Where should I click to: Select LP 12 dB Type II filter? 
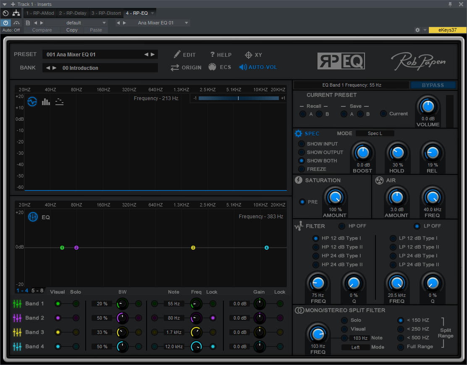(x=393, y=247)
